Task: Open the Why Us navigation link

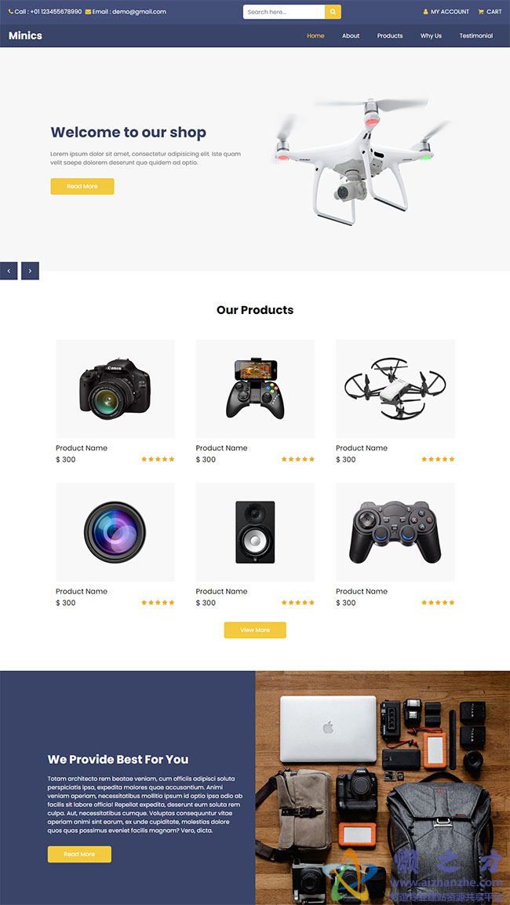Action: coord(431,36)
